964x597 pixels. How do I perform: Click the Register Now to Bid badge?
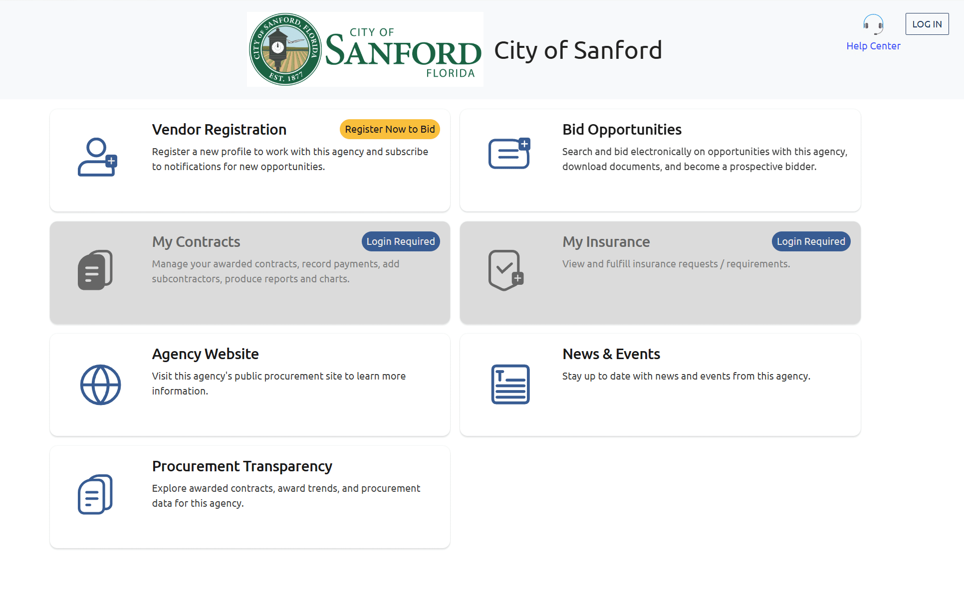[x=390, y=129]
